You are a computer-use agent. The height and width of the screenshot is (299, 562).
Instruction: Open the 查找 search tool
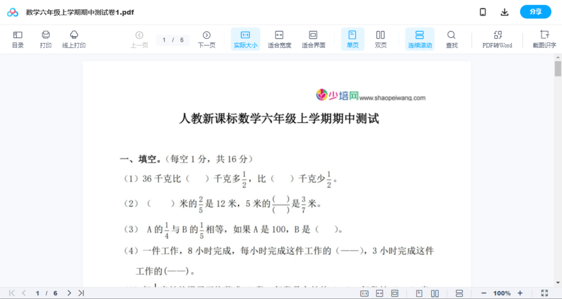coord(451,39)
